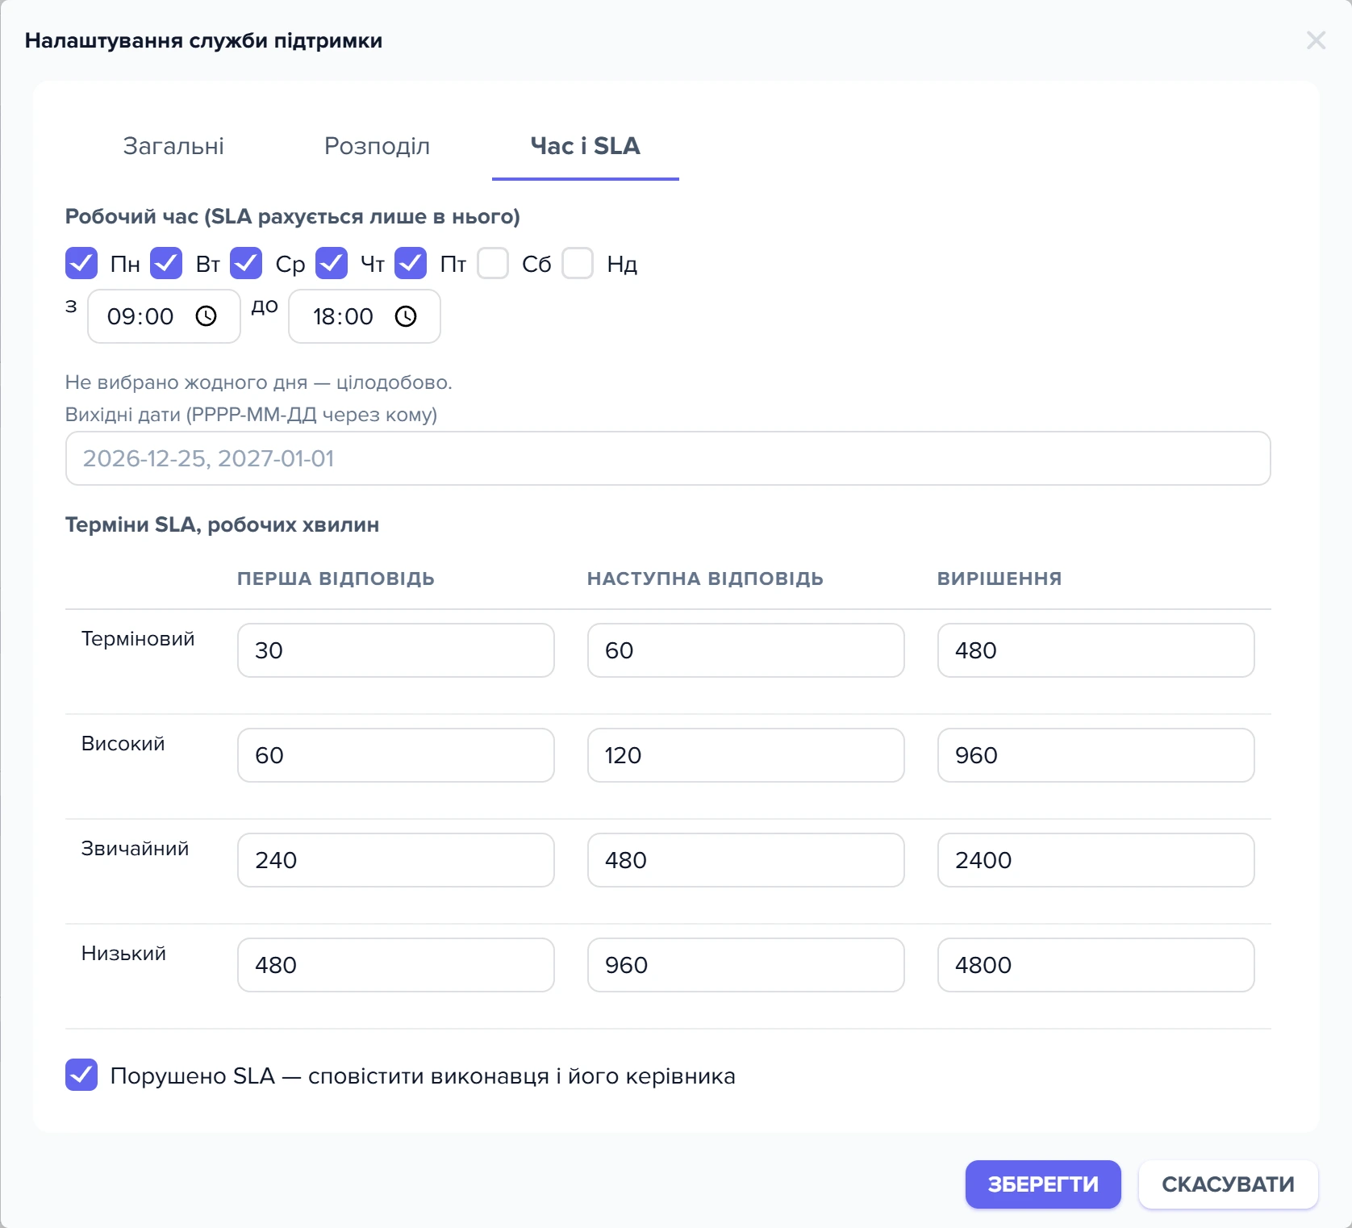
Task: Save settings with ЗБЕРЕГТИ button
Action: 1043,1184
